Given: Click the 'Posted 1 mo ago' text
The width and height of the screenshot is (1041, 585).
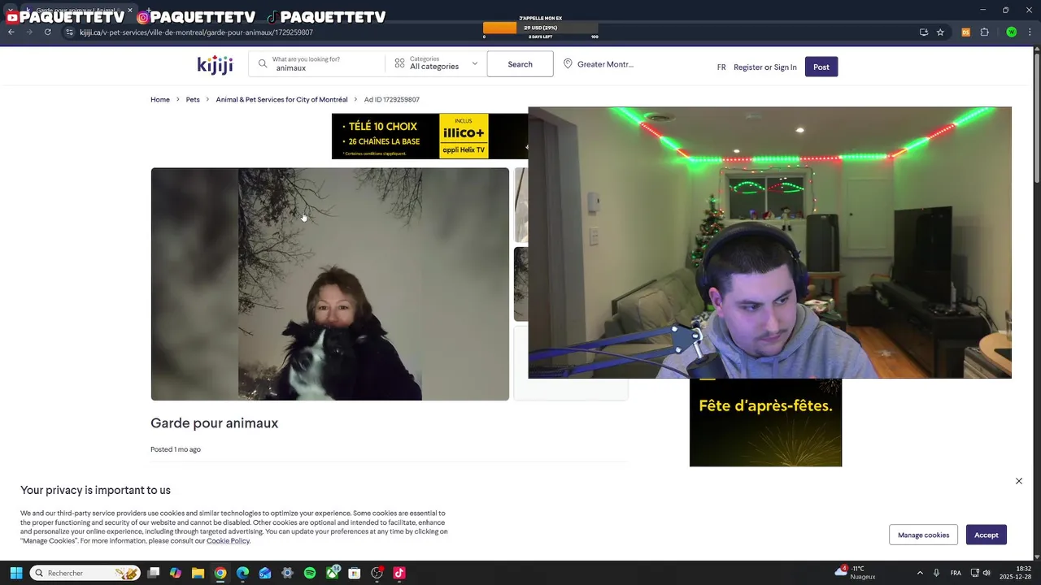Looking at the screenshot, I should 176,449.
